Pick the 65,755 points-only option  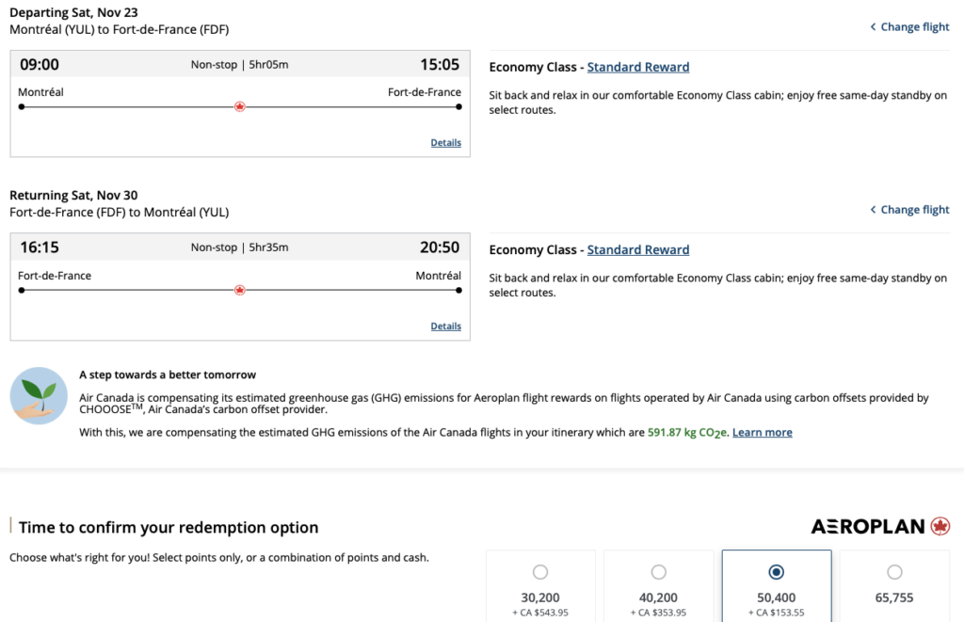pos(894,572)
